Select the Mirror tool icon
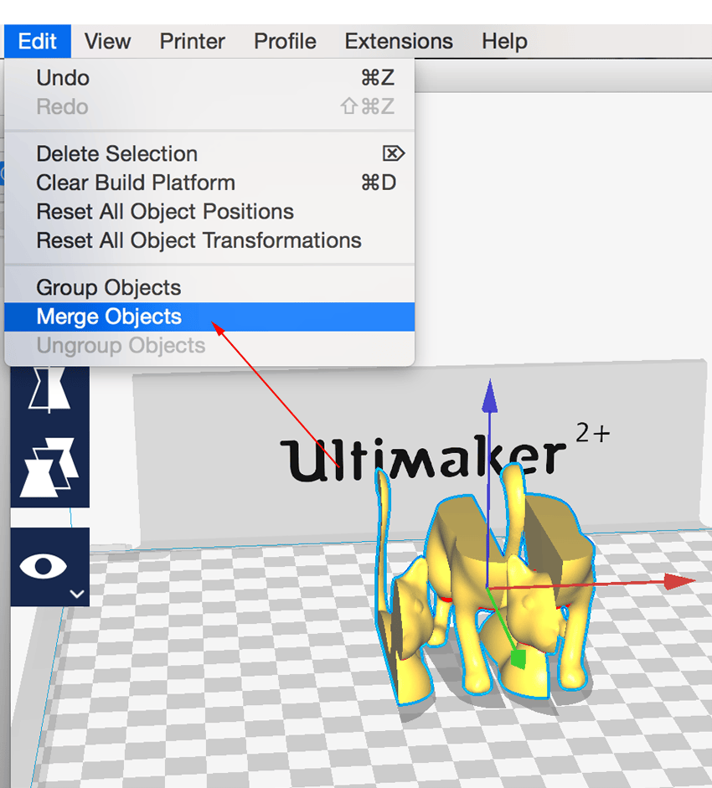This screenshot has width=712, height=788. (49, 389)
